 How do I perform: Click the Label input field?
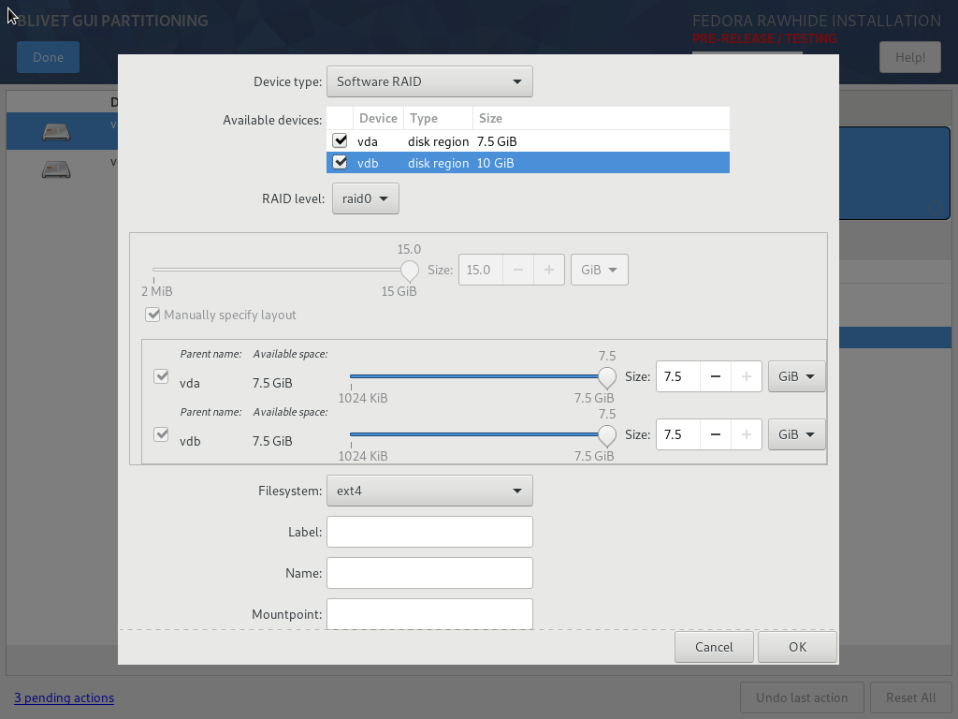pos(429,532)
